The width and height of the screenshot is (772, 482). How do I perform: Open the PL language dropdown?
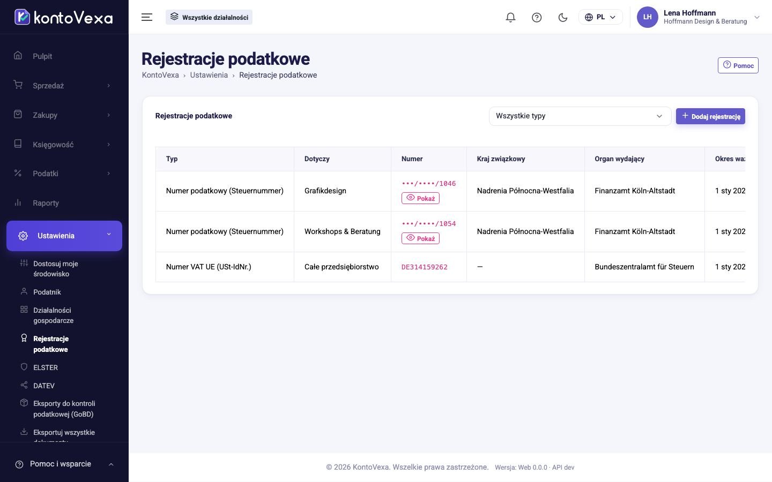600,17
